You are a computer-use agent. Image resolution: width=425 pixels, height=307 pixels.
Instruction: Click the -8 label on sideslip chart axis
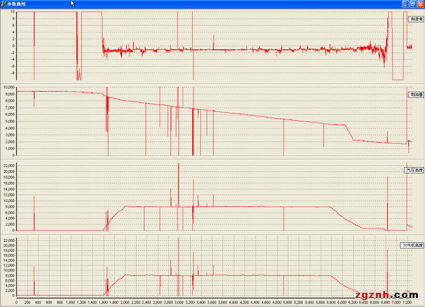click(x=12, y=73)
